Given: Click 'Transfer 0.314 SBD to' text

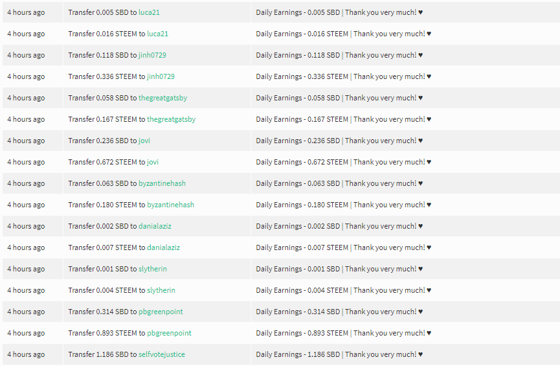Looking at the screenshot, I should tap(102, 312).
